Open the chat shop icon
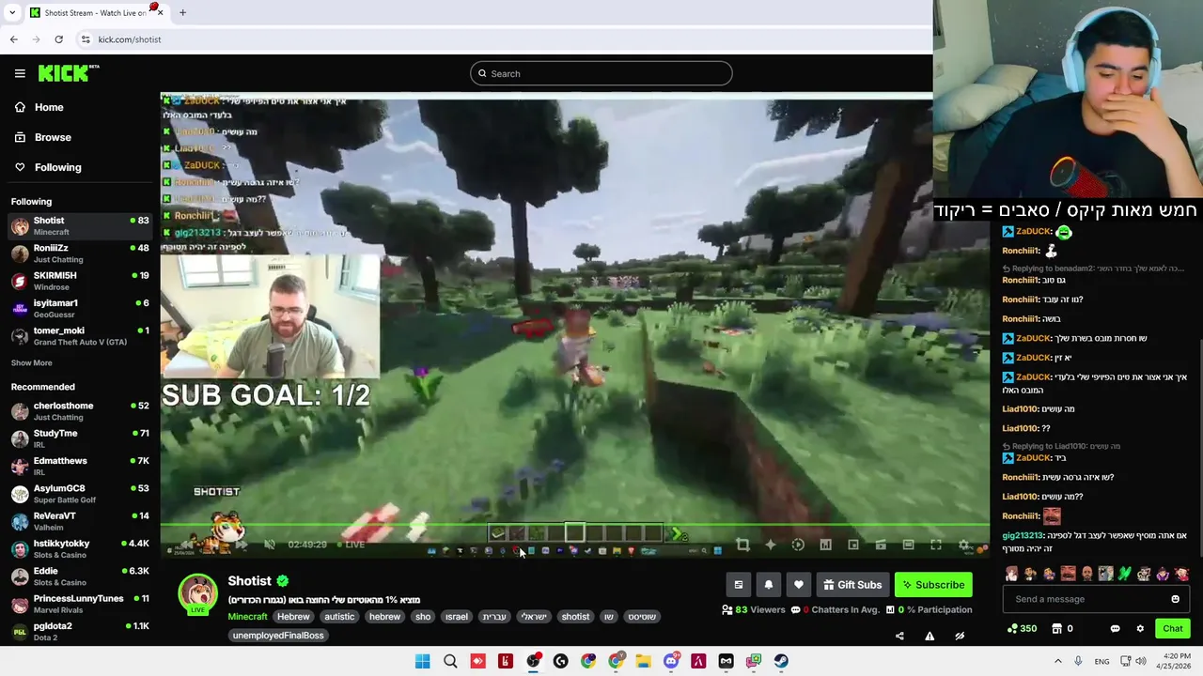 [x=1056, y=628]
